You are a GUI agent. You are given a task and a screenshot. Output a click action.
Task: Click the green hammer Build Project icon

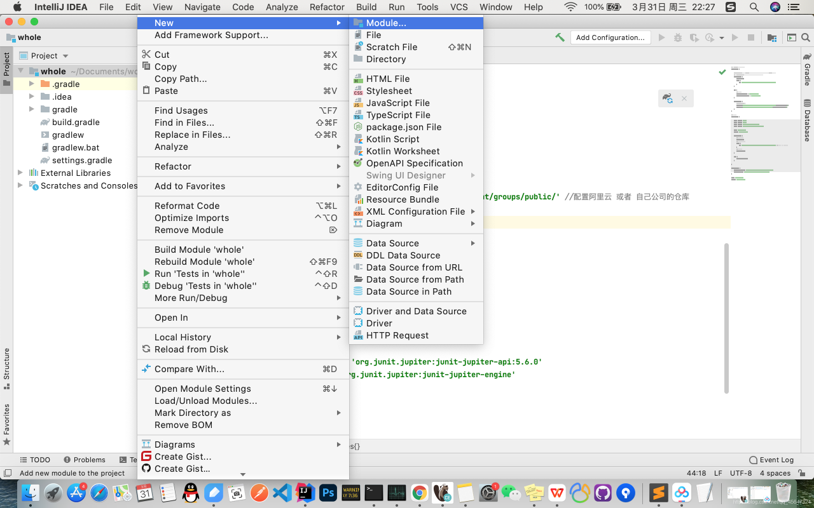pos(560,37)
